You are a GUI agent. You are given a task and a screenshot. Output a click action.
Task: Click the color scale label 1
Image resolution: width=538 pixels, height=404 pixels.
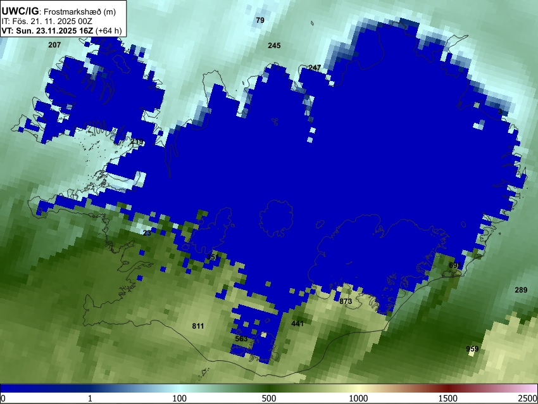(x=90, y=398)
